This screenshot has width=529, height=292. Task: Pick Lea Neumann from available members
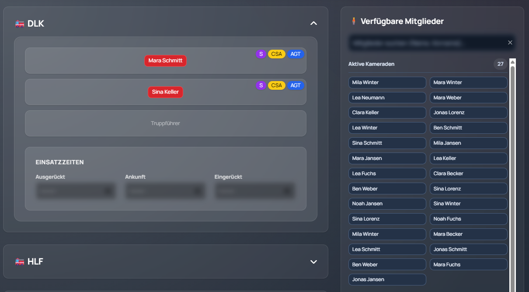click(387, 98)
